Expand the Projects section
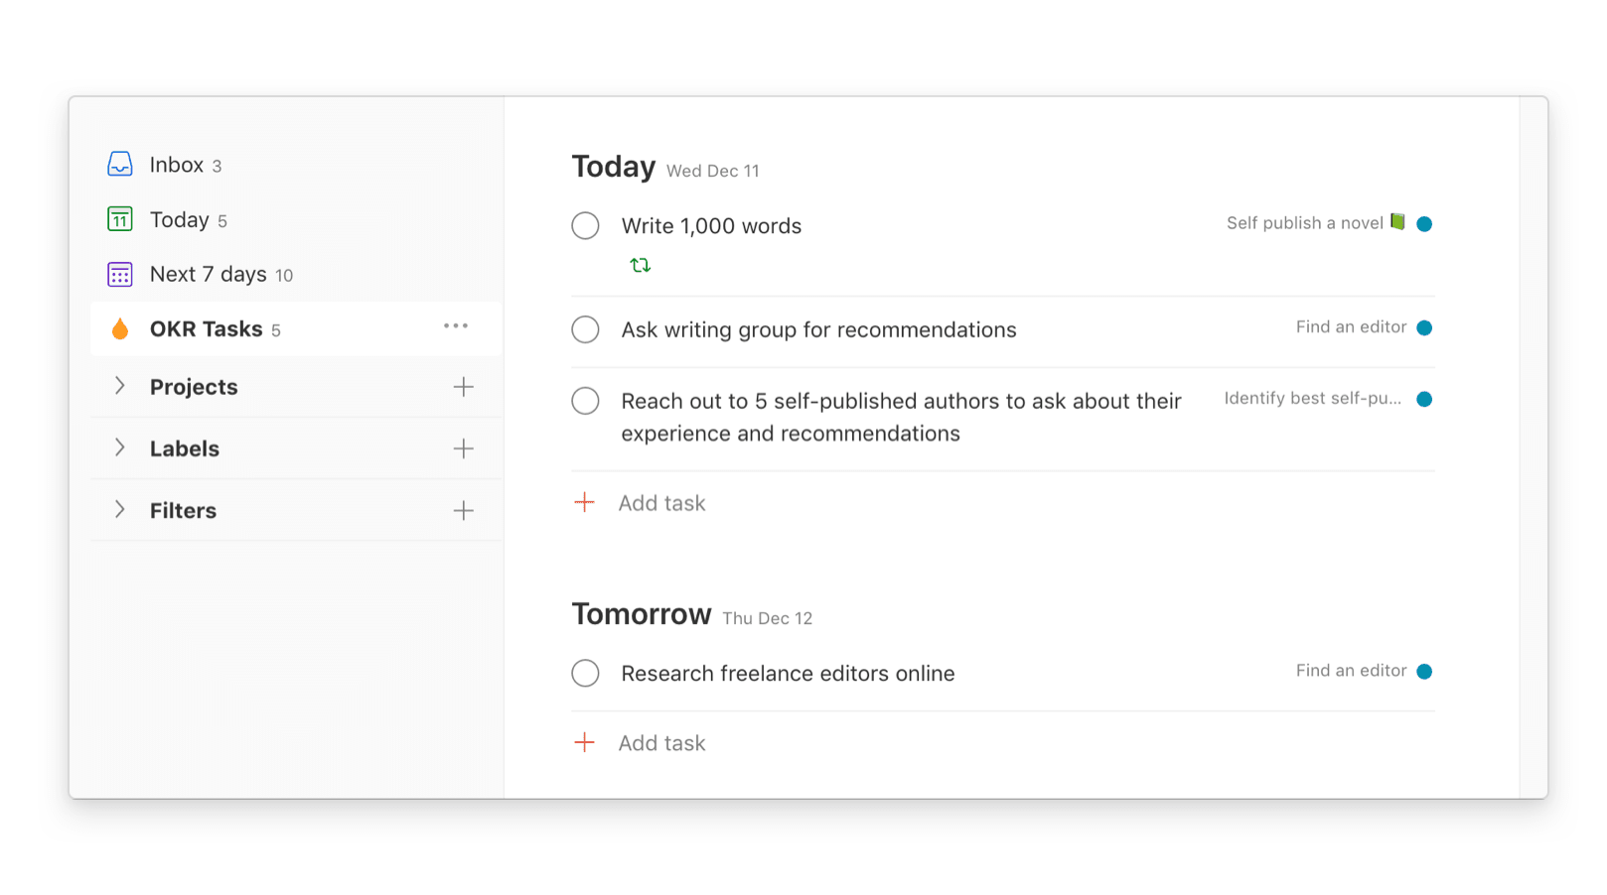Screen dimensions: 1607x895 click(x=120, y=387)
